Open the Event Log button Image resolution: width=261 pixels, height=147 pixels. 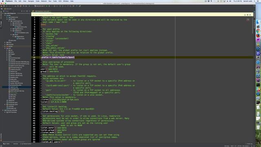[249, 144]
